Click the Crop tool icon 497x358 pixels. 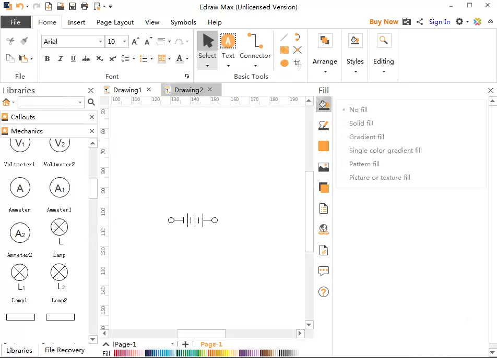pyautogui.click(x=298, y=63)
